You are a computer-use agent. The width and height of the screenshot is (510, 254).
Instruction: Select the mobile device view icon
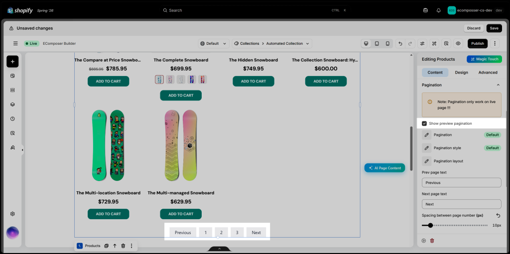pos(387,44)
